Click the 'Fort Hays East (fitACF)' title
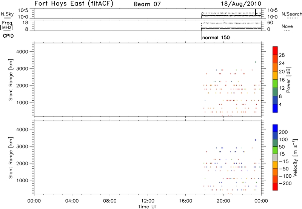Viewport: 302px width, 209px height. 74,3
